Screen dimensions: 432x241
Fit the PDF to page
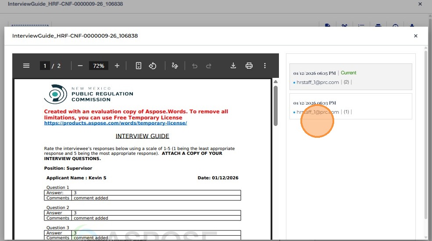(139, 66)
